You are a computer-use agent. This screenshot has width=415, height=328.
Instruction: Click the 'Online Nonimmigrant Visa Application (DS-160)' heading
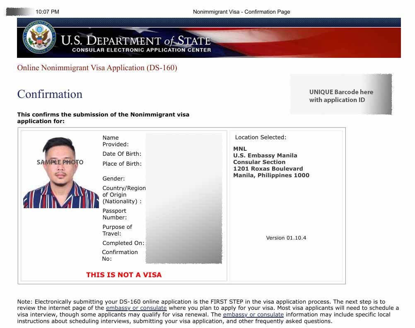[x=97, y=68]
